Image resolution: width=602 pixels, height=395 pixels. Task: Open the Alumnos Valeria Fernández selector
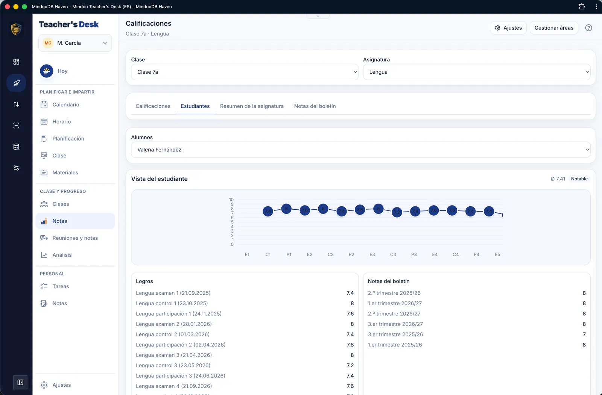tap(361, 150)
